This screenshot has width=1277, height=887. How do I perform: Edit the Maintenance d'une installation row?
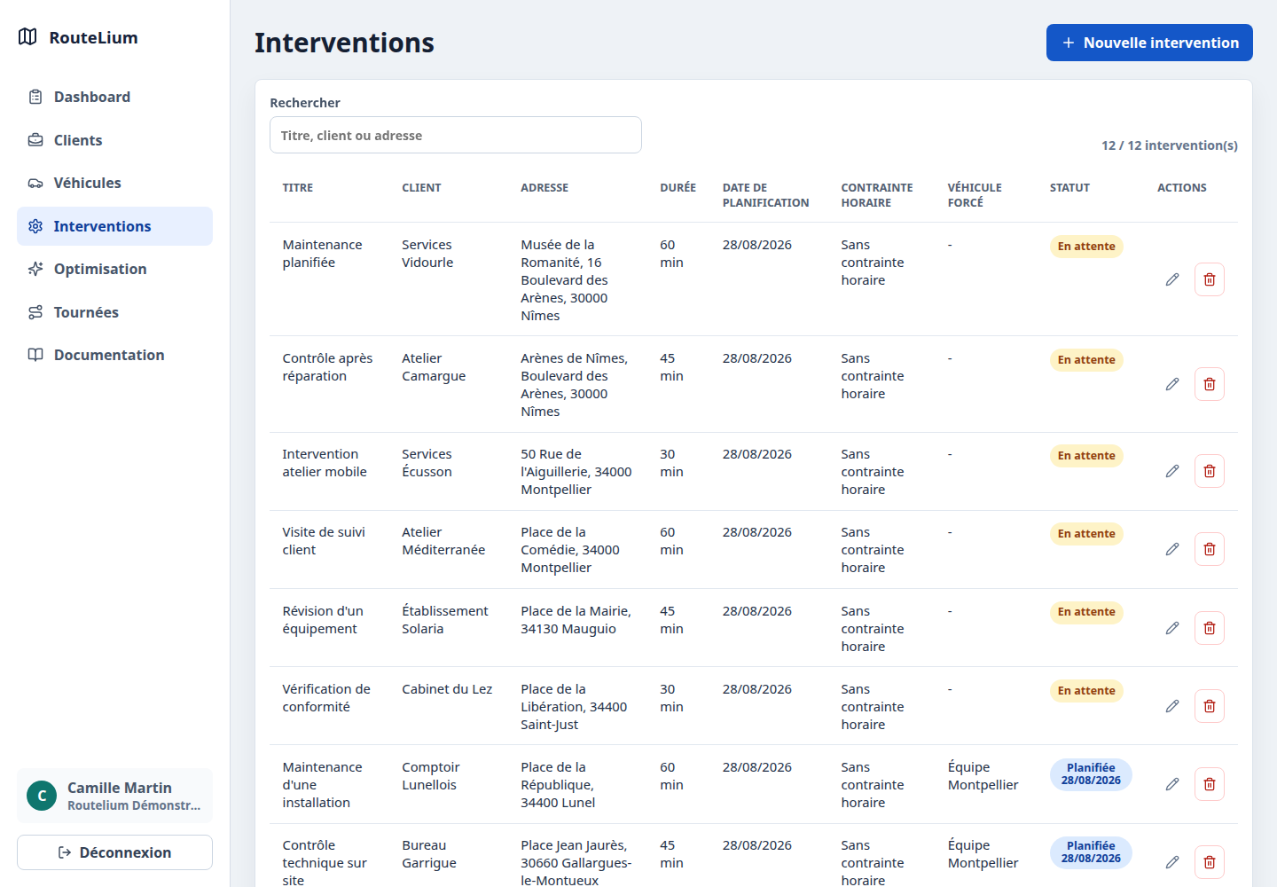point(1172,784)
